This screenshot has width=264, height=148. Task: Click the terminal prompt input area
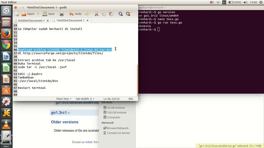pyautogui.click(x=158, y=30)
